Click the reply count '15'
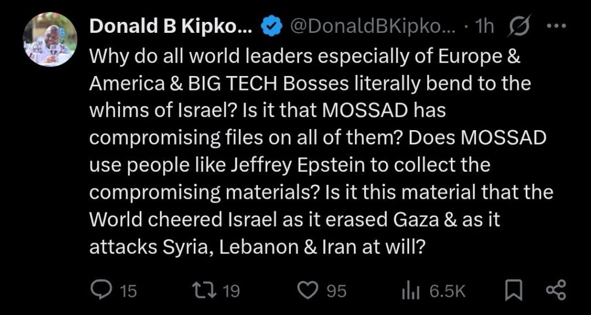 [x=128, y=291]
